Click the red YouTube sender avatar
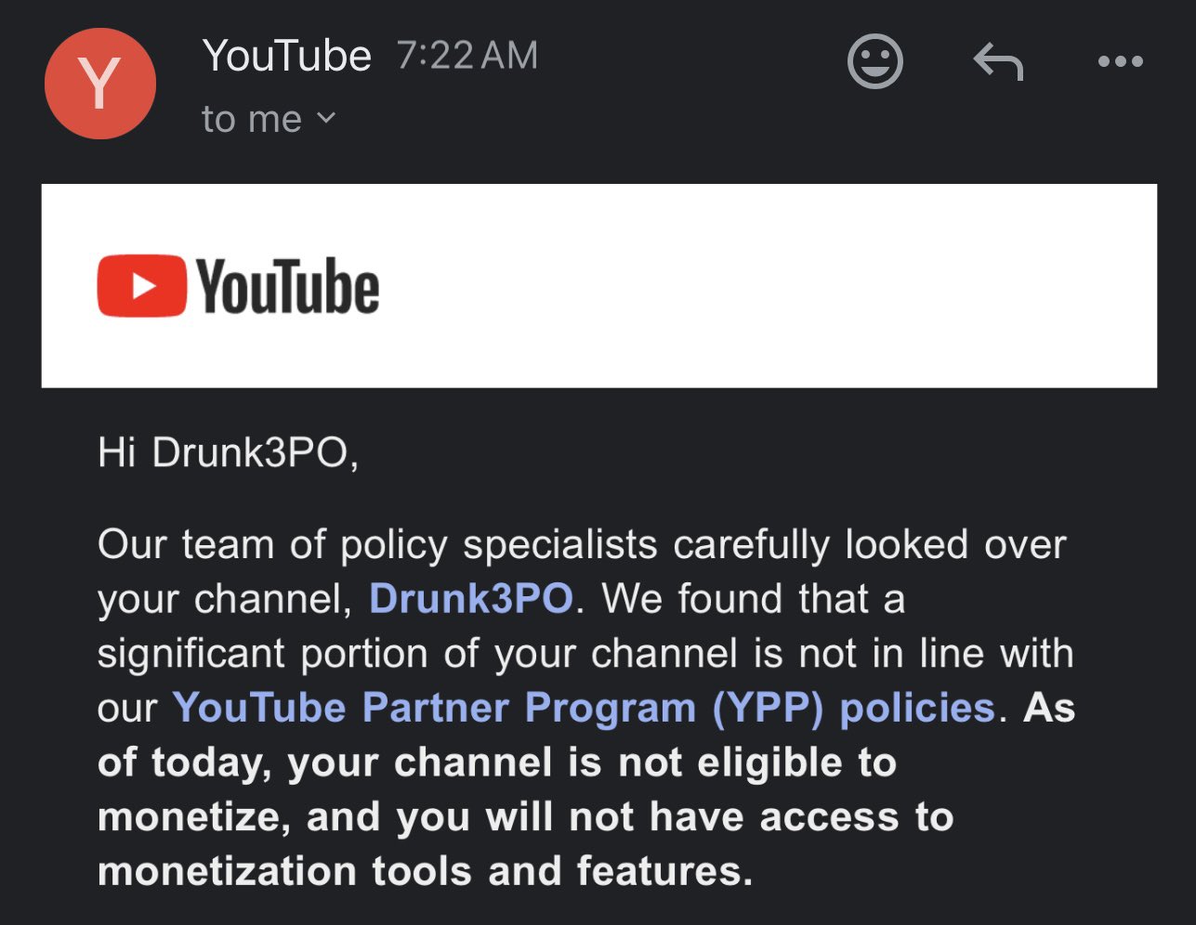Image resolution: width=1196 pixels, height=925 pixels. [99, 84]
